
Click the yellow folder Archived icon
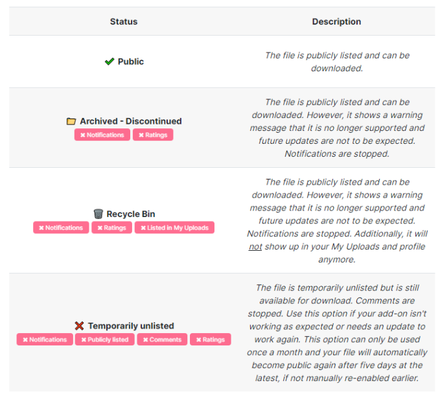(x=71, y=121)
